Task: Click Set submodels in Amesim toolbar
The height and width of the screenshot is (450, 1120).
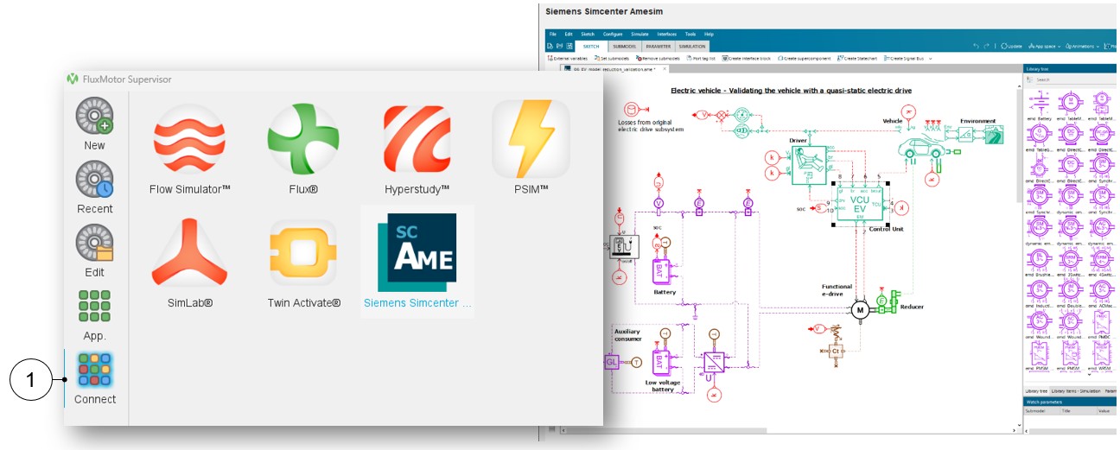Action: [x=612, y=58]
